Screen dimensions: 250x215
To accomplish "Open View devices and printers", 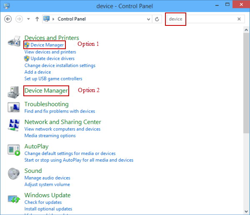I will (x=50, y=52).
